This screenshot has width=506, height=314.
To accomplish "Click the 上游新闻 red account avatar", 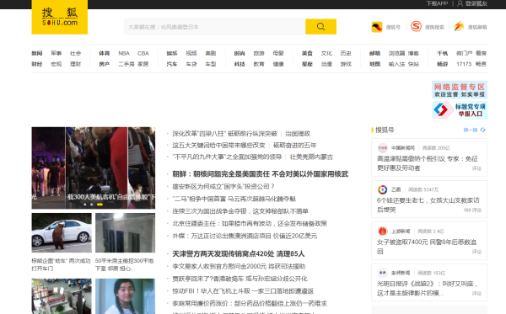I will (382, 231).
